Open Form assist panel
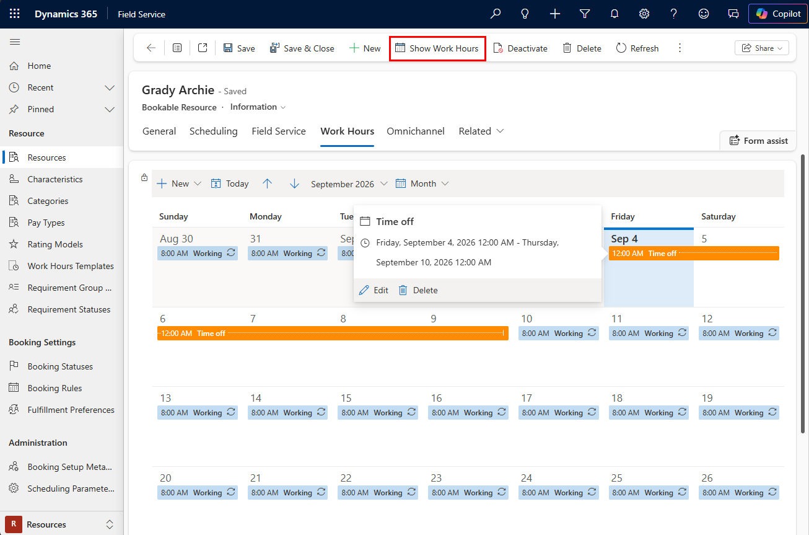Viewport: 809px width, 535px height. coord(758,141)
